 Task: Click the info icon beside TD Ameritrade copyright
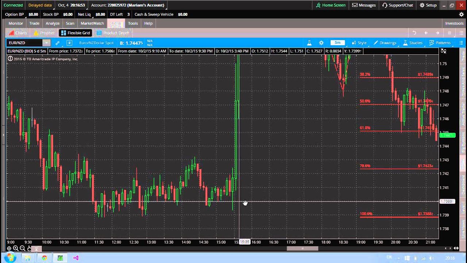(x=10, y=59)
